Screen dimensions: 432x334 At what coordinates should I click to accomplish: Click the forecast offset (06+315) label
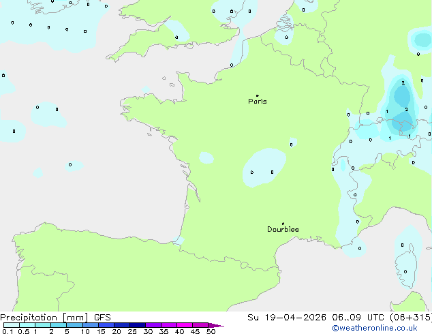coord(407,318)
